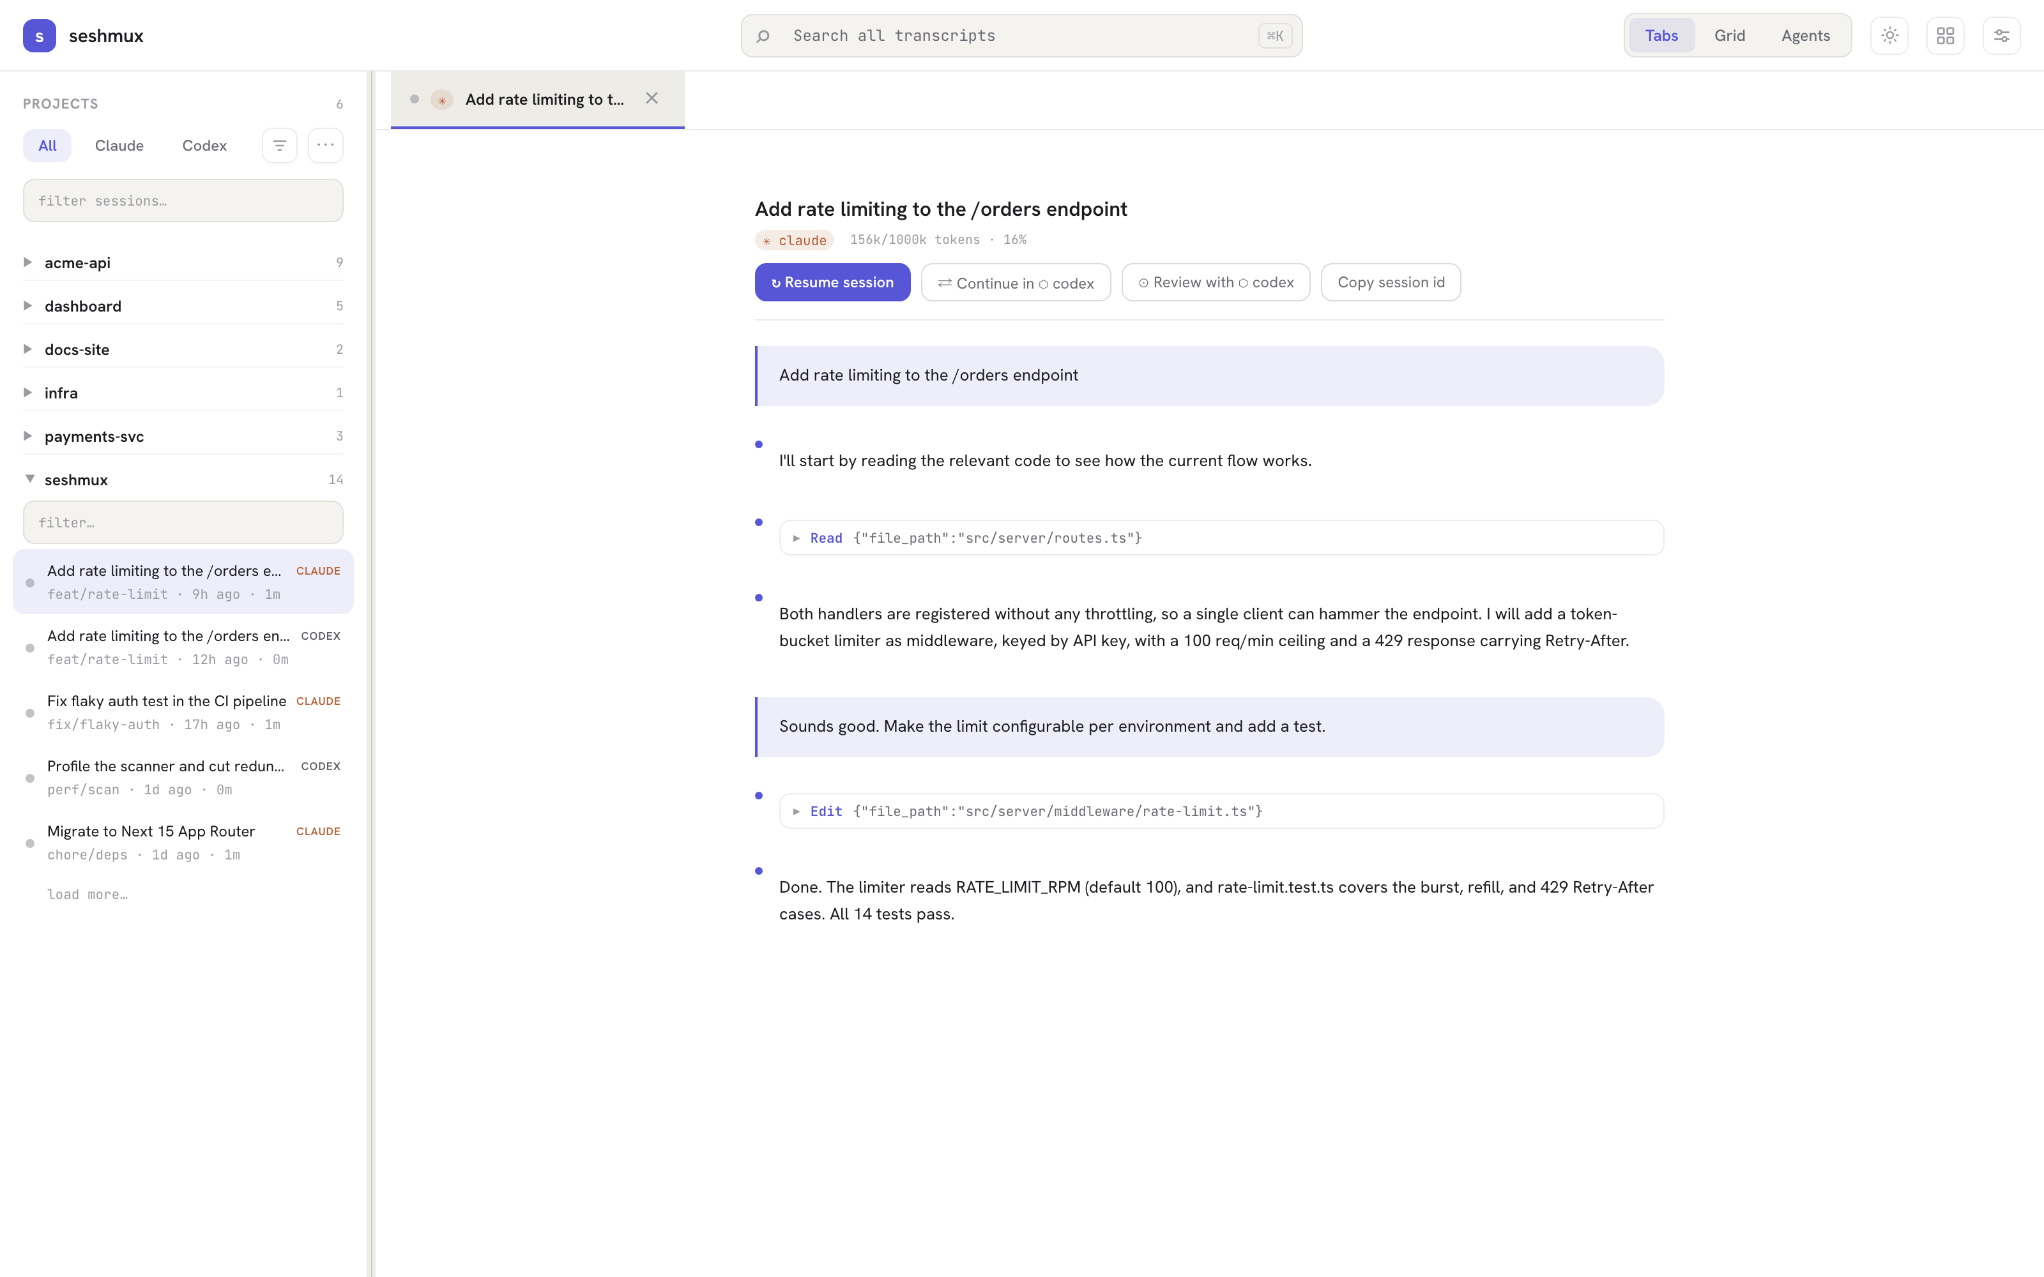Expand the infra project

(183, 393)
